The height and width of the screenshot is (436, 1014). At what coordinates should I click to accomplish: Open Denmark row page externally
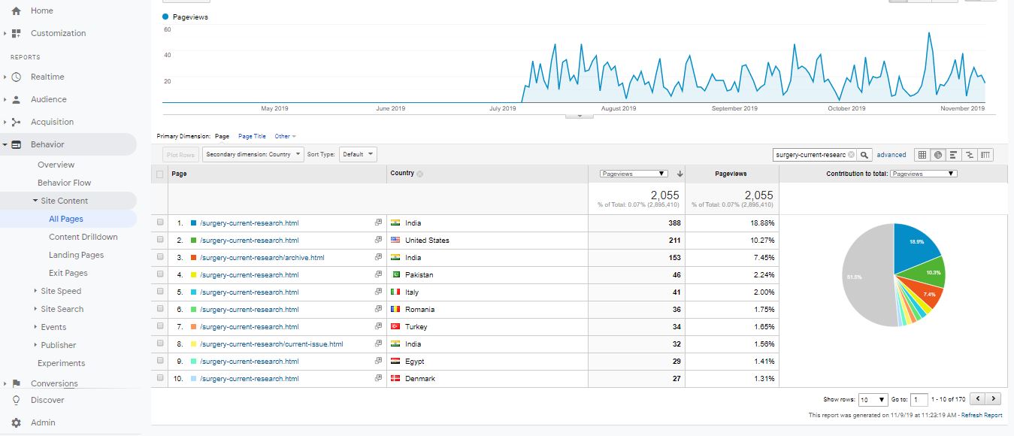click(379, 378)
